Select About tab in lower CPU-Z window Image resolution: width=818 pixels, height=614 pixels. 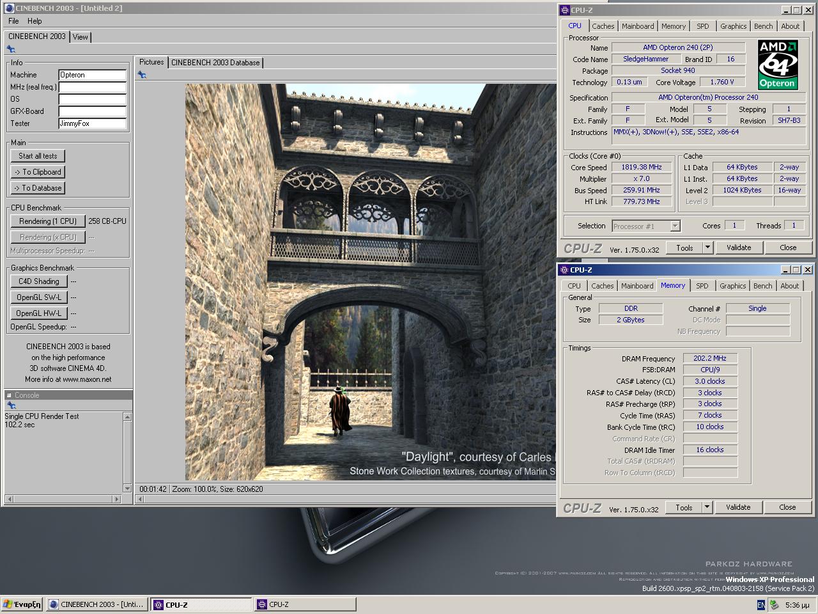point(790,286)
